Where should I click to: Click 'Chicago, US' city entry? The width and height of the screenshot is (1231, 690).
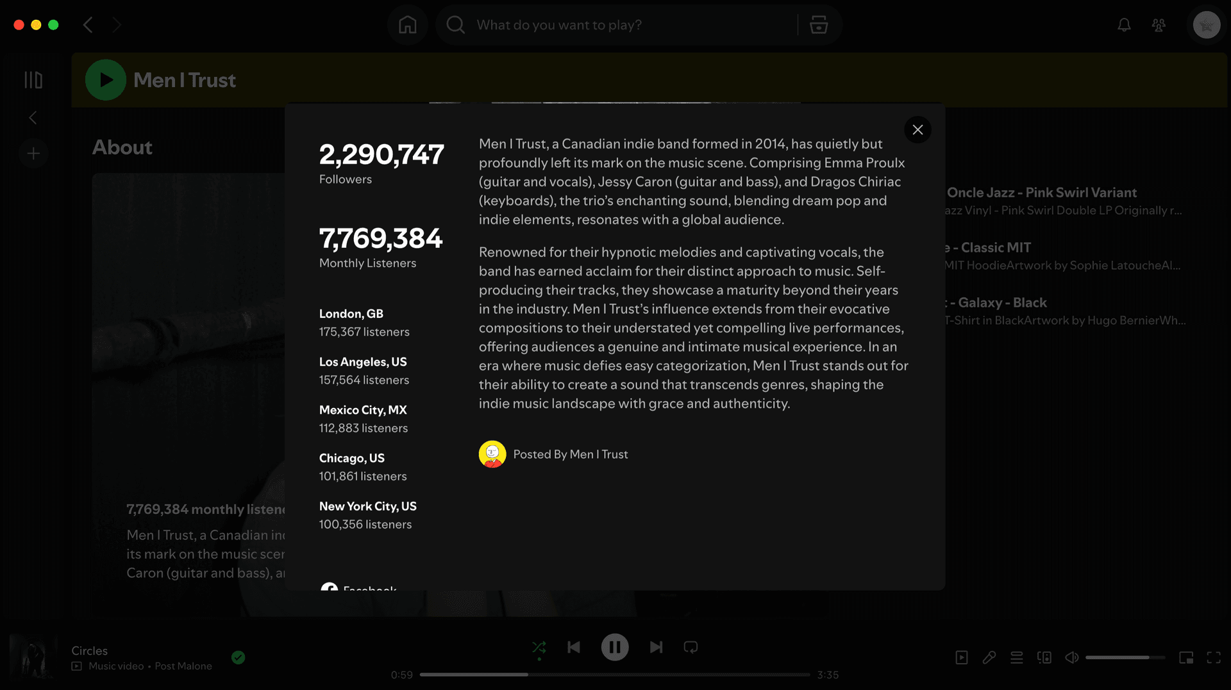click(352, 458)
